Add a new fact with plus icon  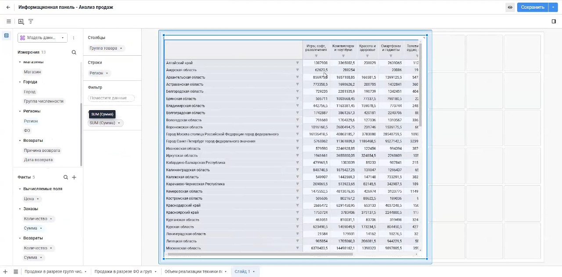(x=74, y=177)
